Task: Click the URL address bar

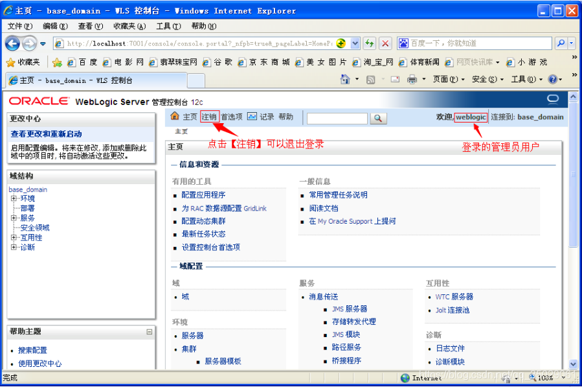Action: point(199,43)
